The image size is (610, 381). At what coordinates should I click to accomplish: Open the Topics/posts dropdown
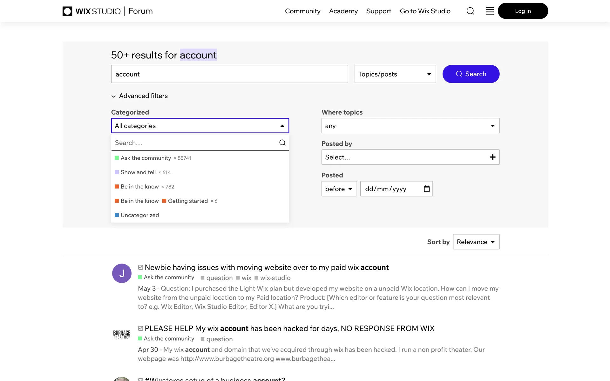[x=395, y=74]
